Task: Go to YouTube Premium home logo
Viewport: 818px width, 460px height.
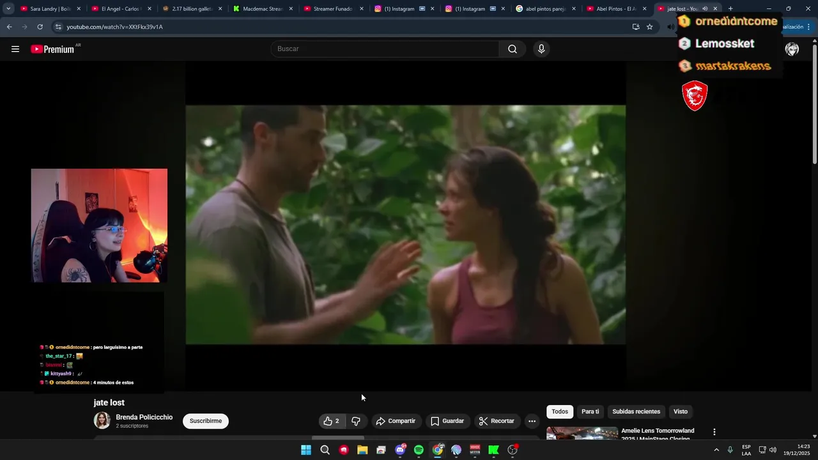Action: pyautogui.click(x=52, y=49)
